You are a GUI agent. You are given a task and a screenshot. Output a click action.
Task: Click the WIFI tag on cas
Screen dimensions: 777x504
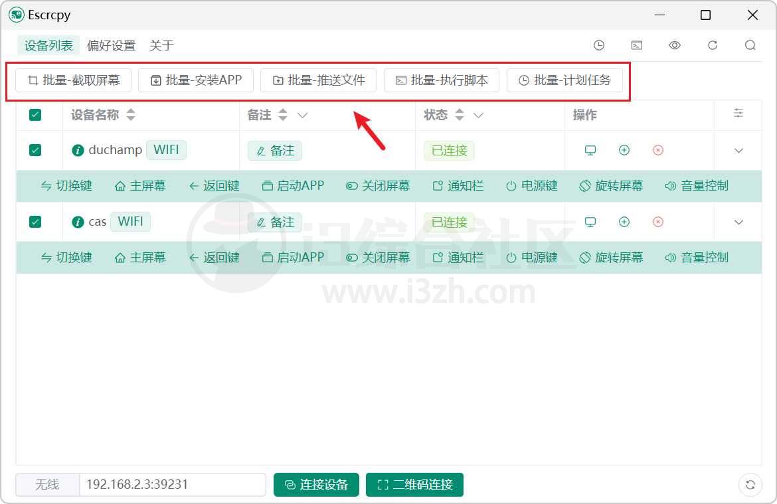pos(130,222)
